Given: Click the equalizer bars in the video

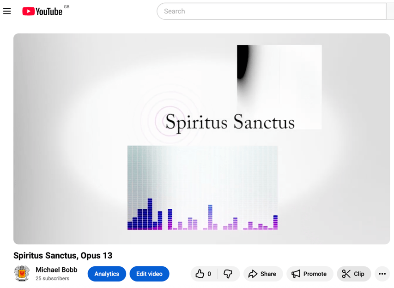Looking at the screenshot, I should tap(202, 217).
